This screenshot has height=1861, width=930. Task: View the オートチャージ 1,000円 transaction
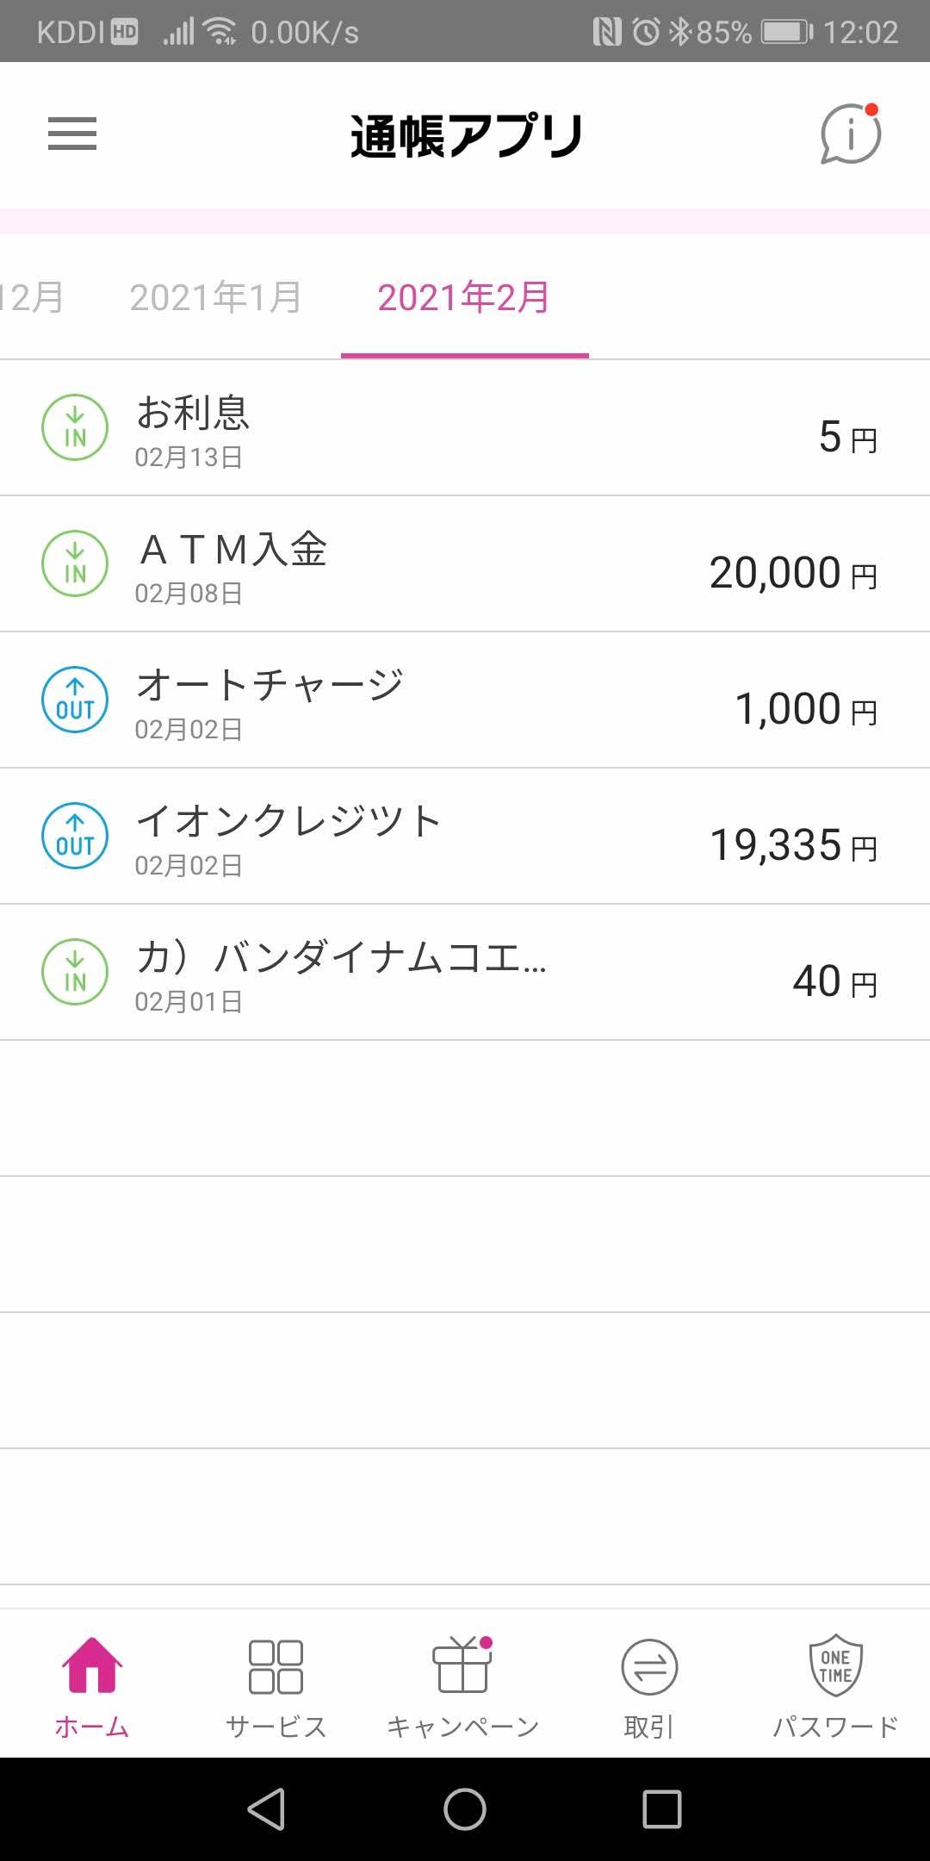coord(465,700)
